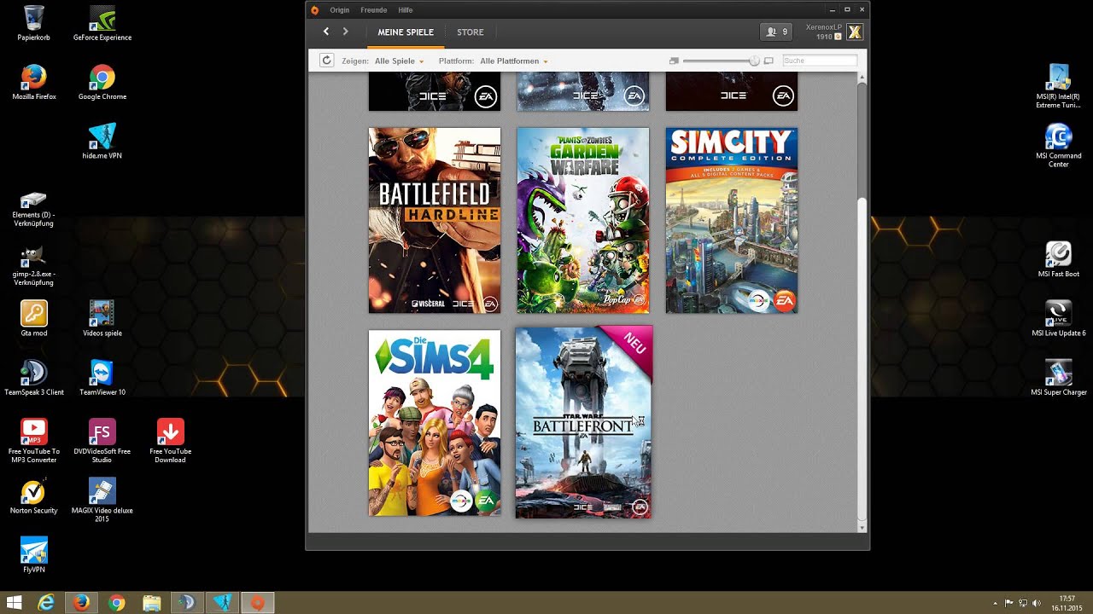Click the volume icon in system tray

click(1037, 603)
